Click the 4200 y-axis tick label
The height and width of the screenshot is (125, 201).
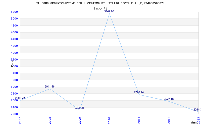coord(14,46)
